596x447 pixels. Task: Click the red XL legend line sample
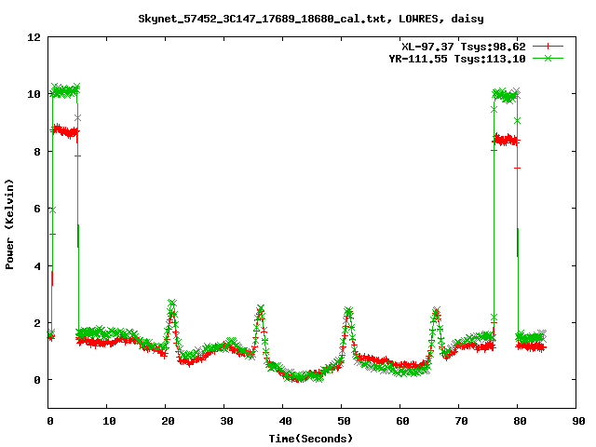click(548, 47)
